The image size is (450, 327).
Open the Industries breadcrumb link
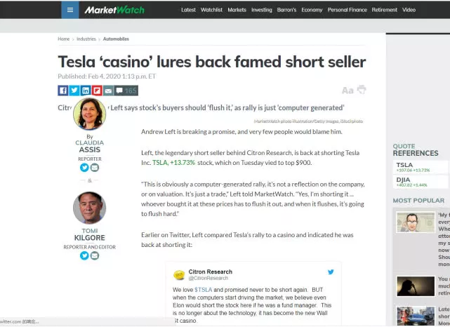click(86, 39)
